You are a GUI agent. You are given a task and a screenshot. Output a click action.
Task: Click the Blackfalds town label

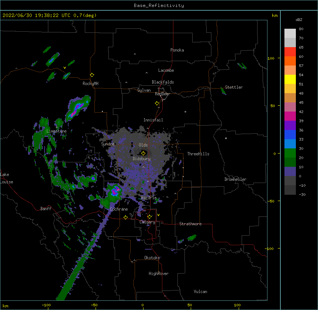click(x=163, y=82)
